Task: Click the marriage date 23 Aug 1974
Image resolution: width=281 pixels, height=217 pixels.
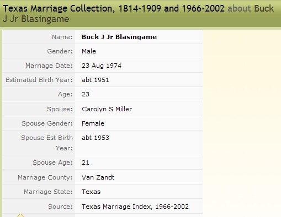Action: (102, 66)
